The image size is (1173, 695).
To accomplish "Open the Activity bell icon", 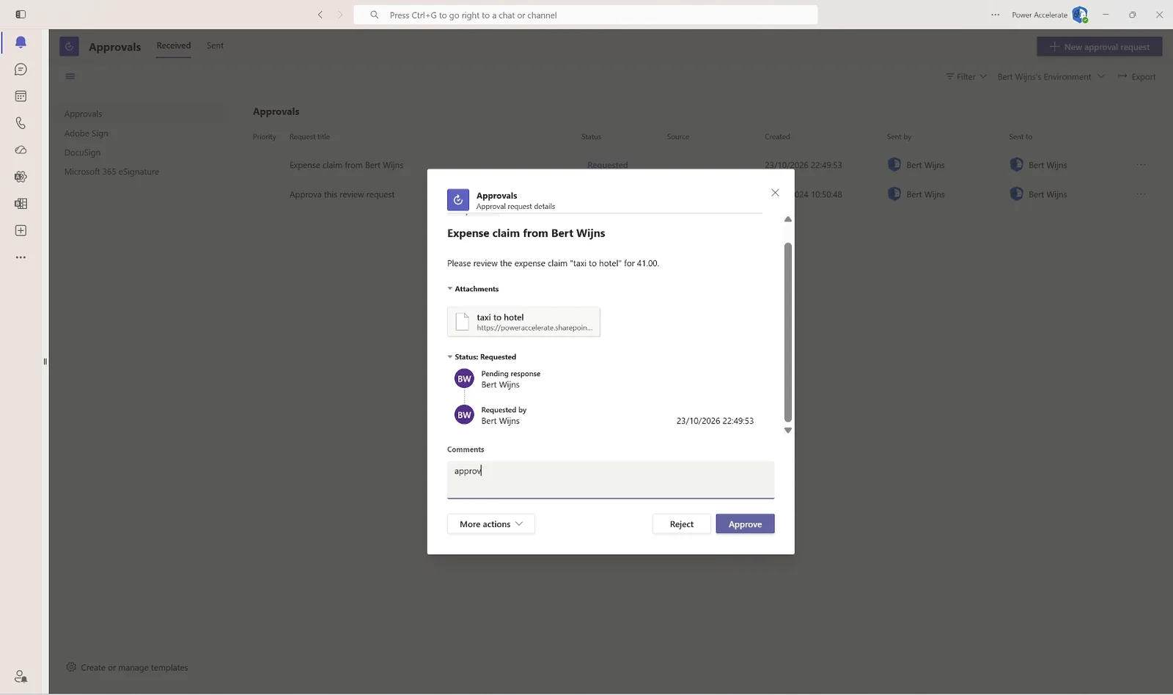I will [21, 43].
